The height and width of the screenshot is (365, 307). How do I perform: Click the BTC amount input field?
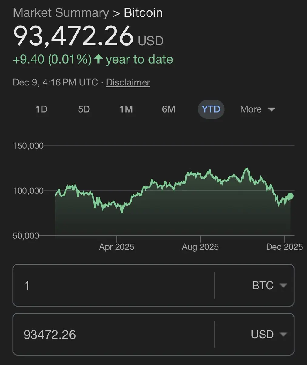pyautogui.click(x=113, y=285)
